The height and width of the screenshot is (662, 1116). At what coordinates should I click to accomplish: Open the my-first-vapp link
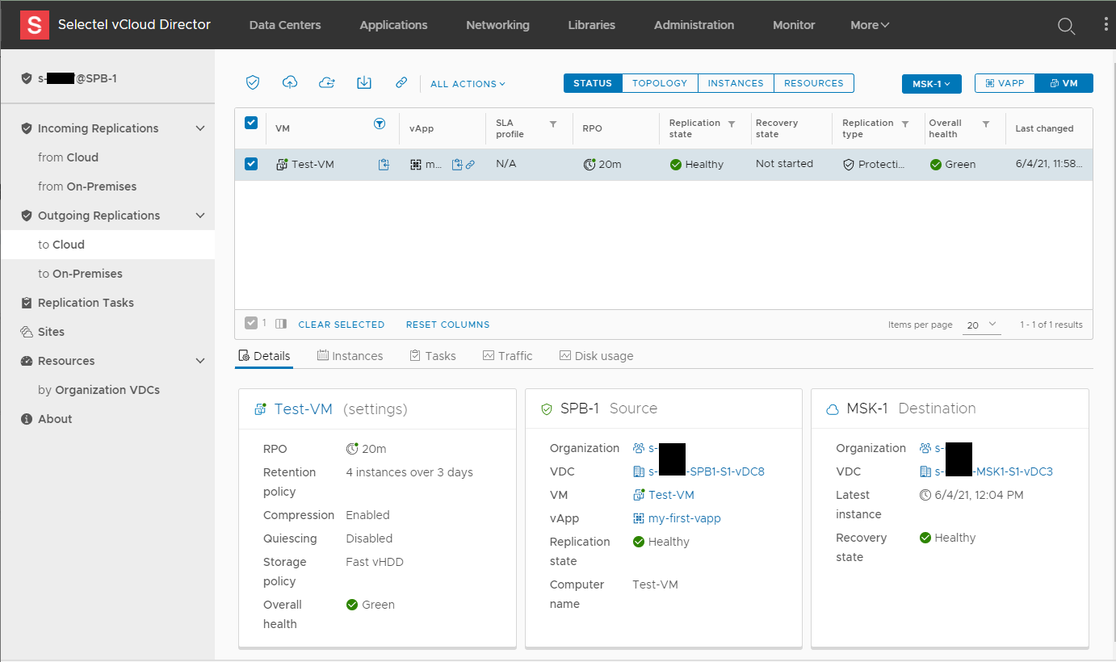coord(685,518)
